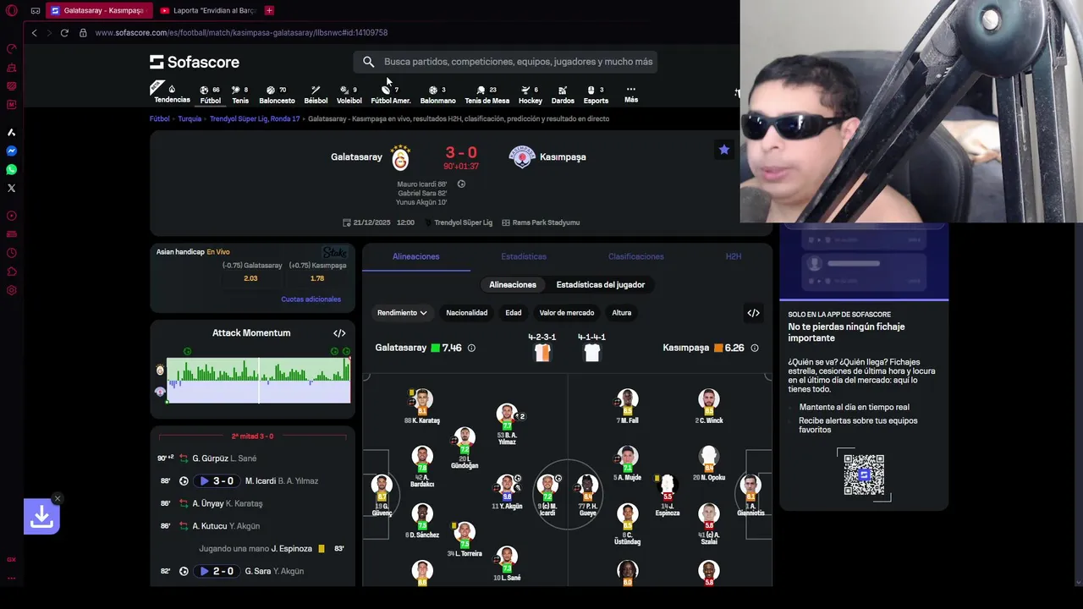Click the browser address bar URL
Viewport: 1083px width, 609px height.
(241, 33)
